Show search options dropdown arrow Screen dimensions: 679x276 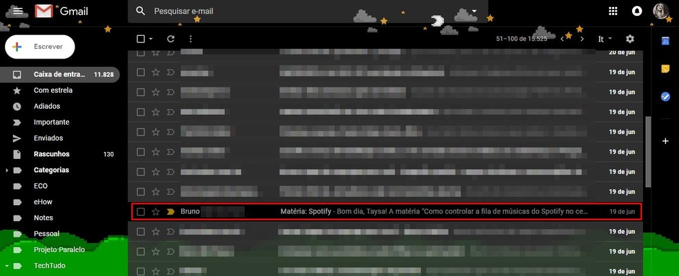pos(474,11)
